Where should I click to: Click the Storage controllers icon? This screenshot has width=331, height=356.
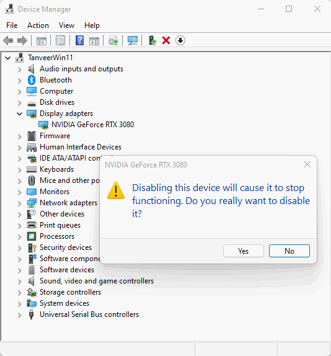[x=32, y=292]
